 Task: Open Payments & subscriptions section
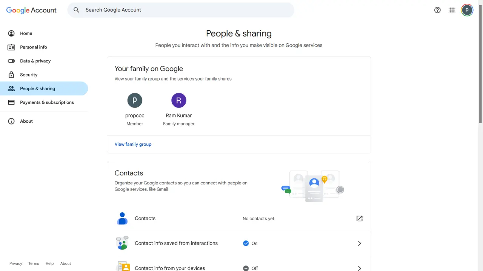coord(44,102)
